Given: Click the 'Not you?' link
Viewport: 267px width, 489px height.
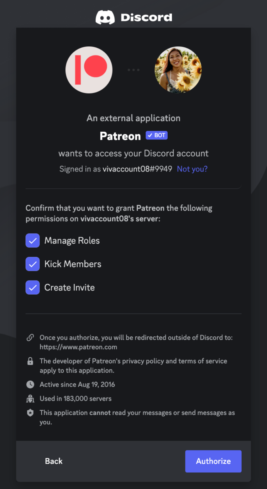Looking at the screenshot, I should (x=192, y=169).
